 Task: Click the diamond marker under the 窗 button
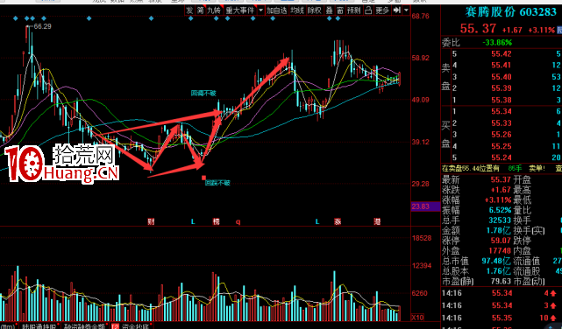pyautogui.click(x=338, y=18)
